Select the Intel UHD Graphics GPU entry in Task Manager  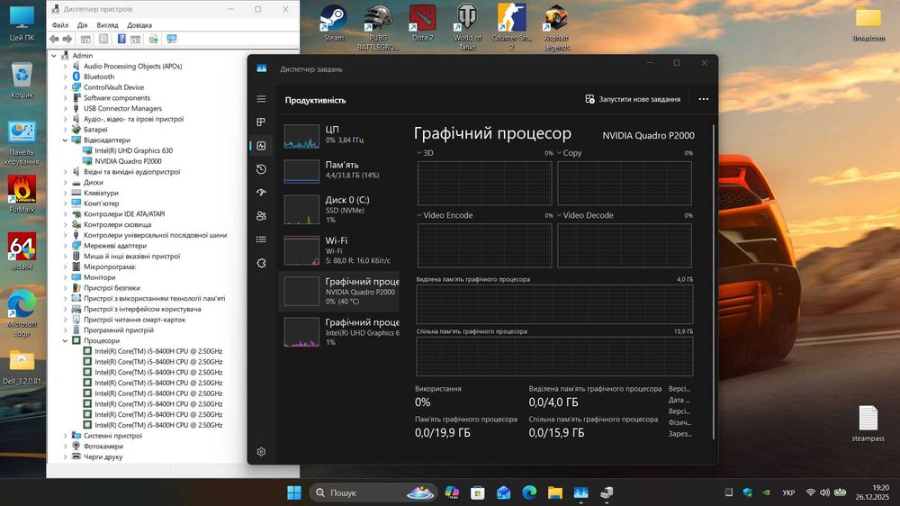point(338,332)
